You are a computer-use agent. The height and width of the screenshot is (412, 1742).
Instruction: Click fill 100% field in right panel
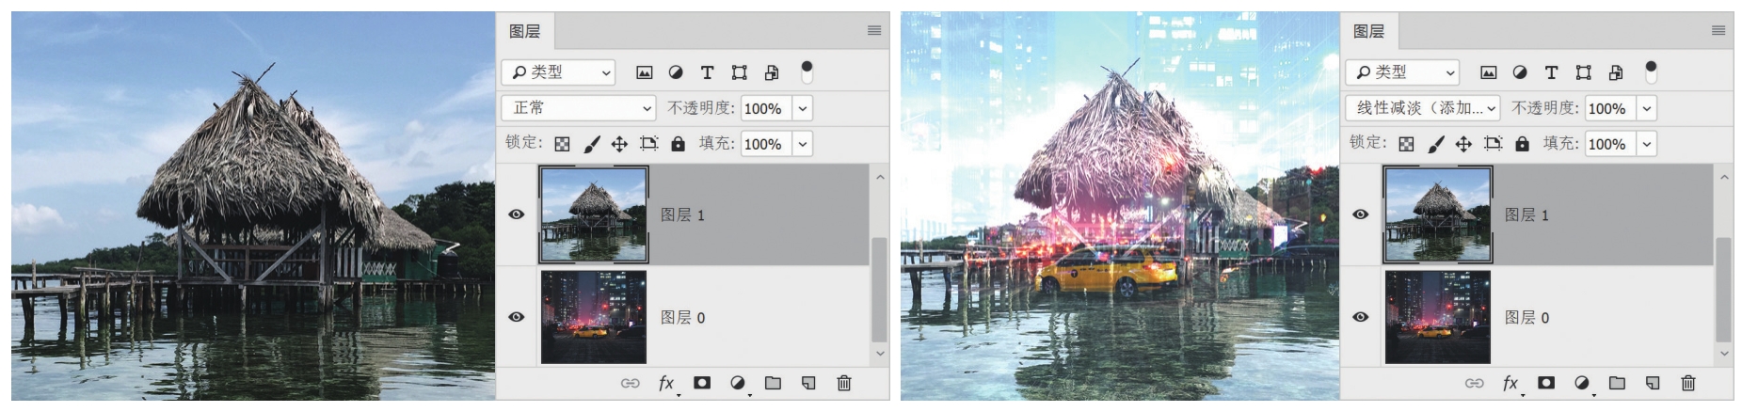click(x=1611, y=144)
